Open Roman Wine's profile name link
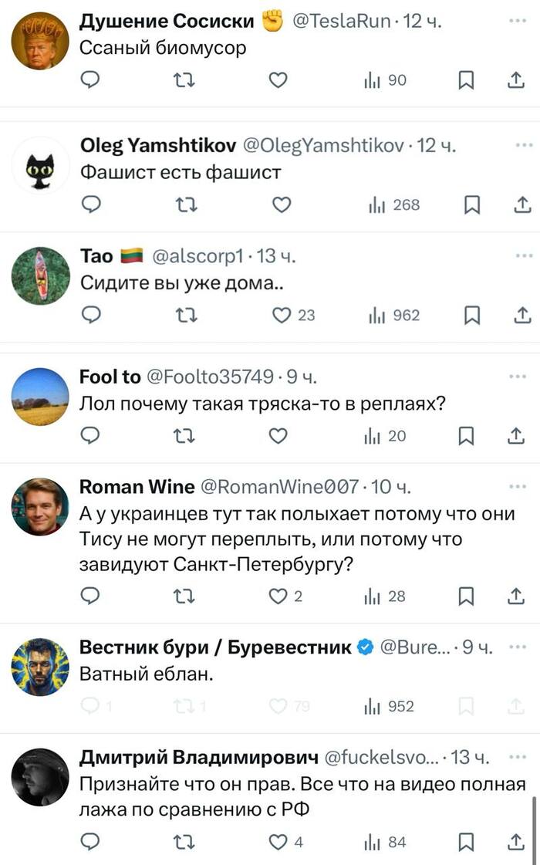 137,486
